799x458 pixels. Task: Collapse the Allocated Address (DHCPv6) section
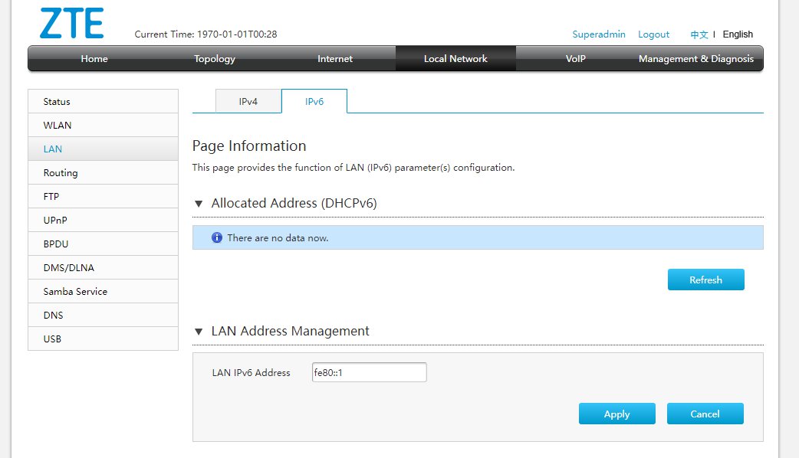[199, 204]
